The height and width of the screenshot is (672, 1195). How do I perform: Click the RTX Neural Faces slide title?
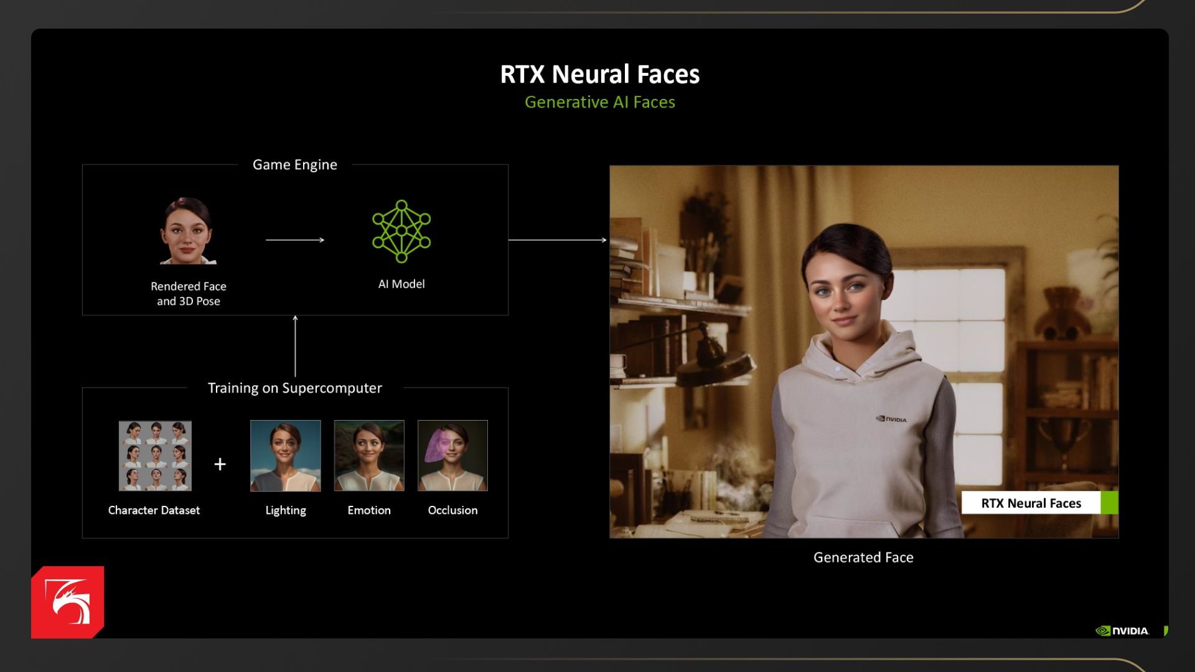(599, 74)
